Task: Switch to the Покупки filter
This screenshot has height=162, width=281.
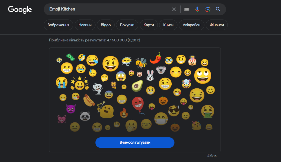Action: click(127, 25)
